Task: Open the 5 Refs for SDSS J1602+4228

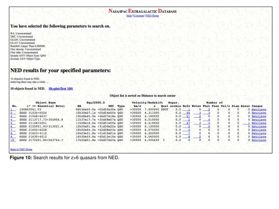Action: coord(186,130)
